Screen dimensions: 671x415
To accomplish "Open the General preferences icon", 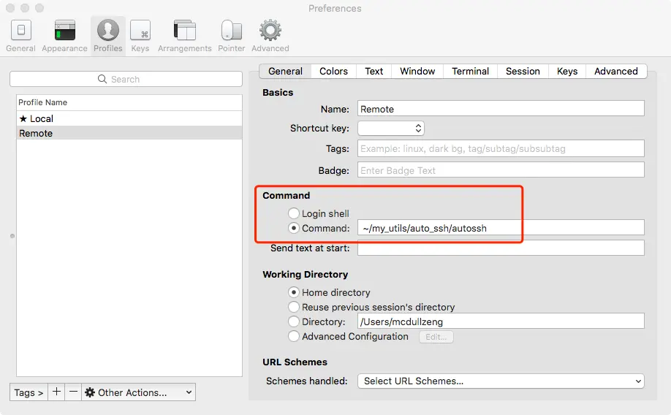I will pyautogui.click(x=20, y=36).
